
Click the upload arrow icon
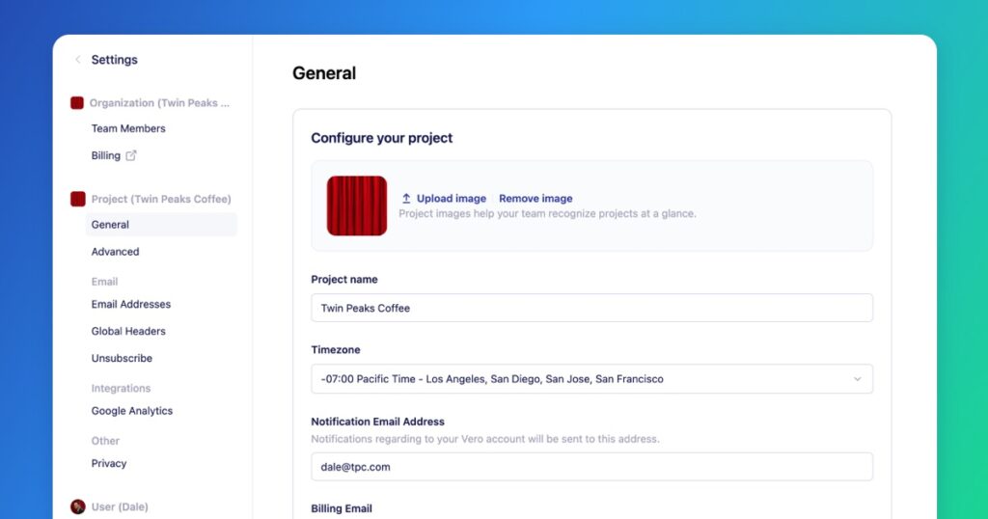406,199
